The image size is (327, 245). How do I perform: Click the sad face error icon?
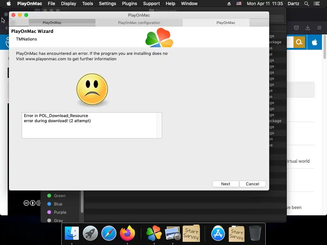pos(92,89)
